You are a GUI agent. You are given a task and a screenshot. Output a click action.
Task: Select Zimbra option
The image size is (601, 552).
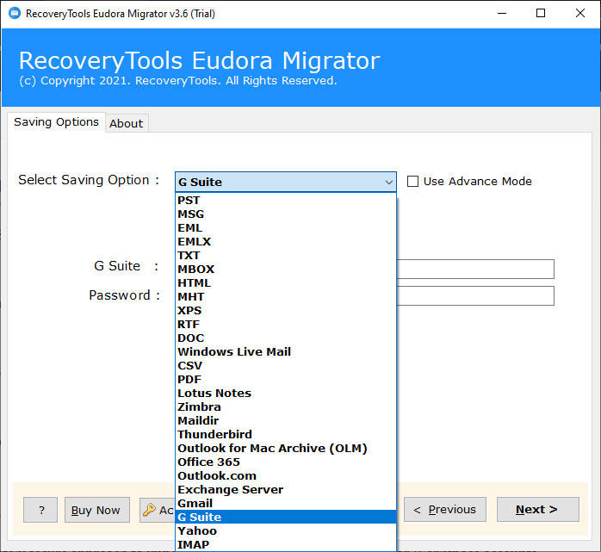point(286,407)
